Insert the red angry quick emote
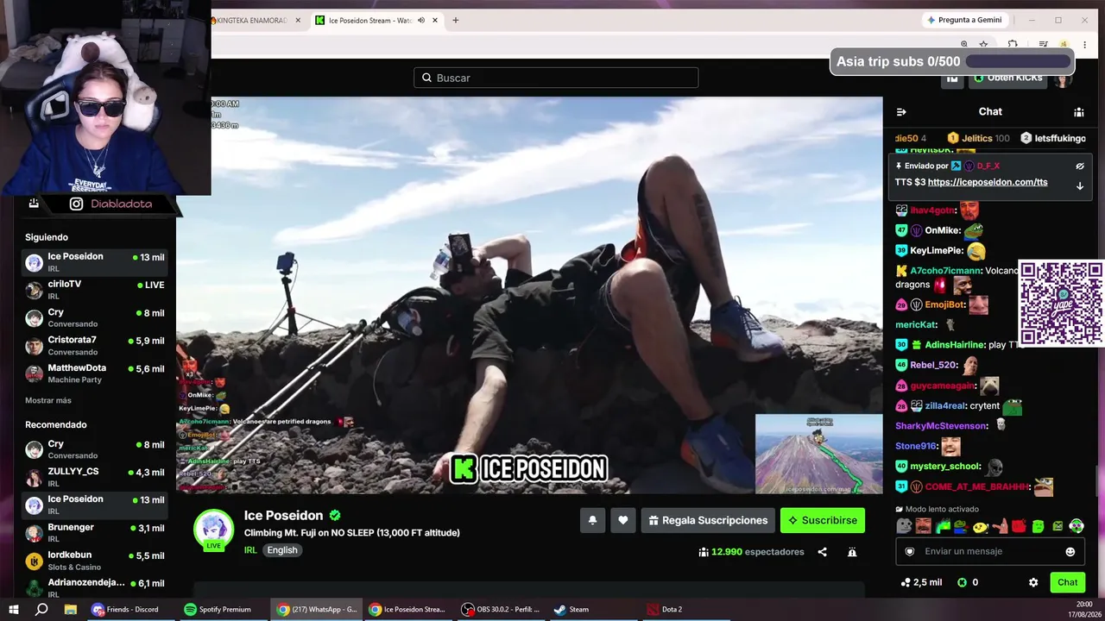 click(1019, 526)
